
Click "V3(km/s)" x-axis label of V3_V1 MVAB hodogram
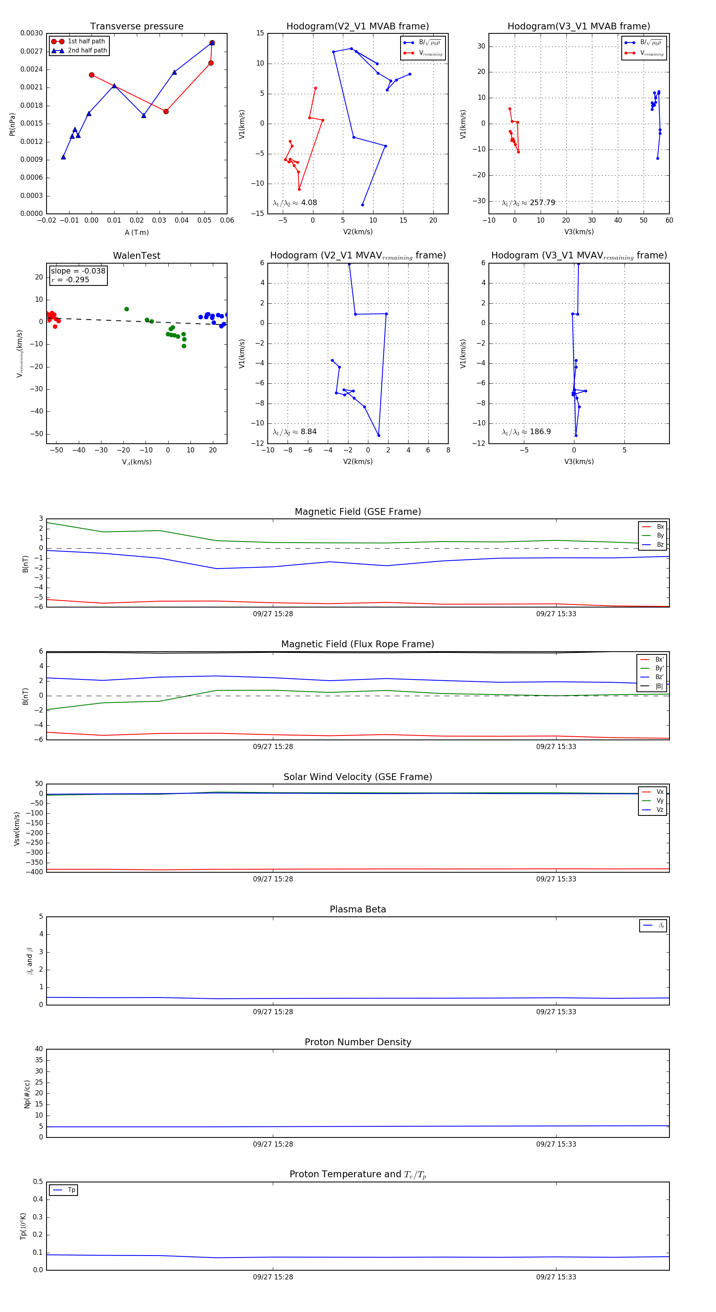(x=579, y=232)
